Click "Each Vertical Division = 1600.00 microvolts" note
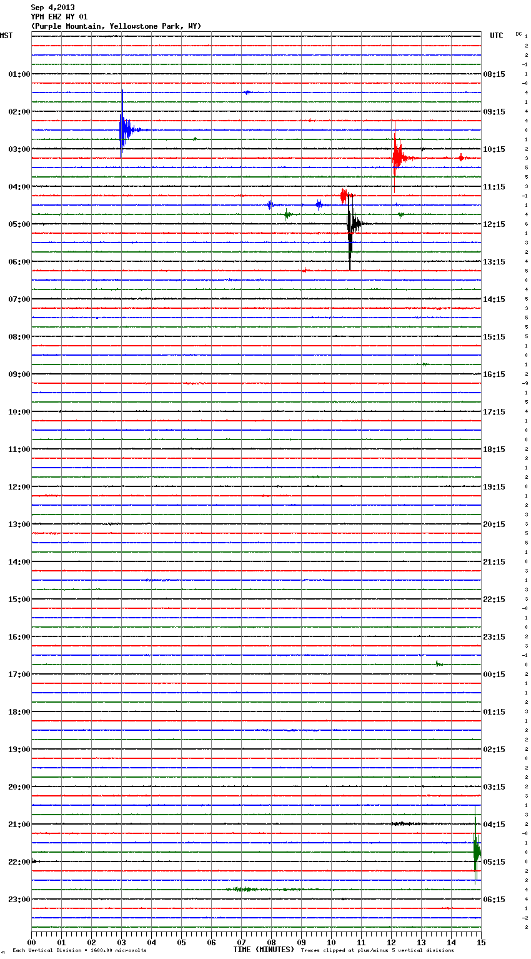The width and height of the screenshot is (531, 959). pyautogui.click(x=79, y=950)
